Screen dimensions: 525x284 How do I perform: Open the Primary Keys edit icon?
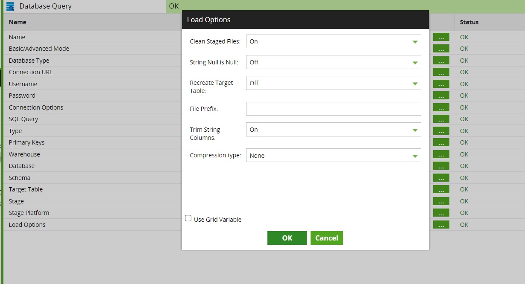441,142
